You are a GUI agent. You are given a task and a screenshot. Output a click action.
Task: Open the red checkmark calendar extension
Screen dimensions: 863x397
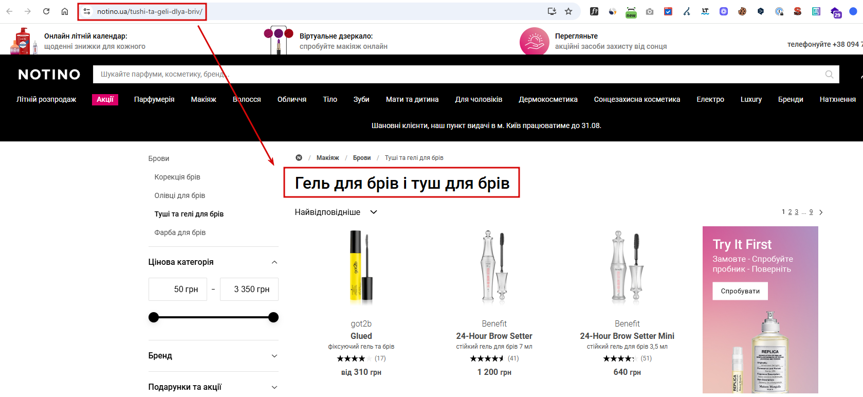(x=668, y=11)
